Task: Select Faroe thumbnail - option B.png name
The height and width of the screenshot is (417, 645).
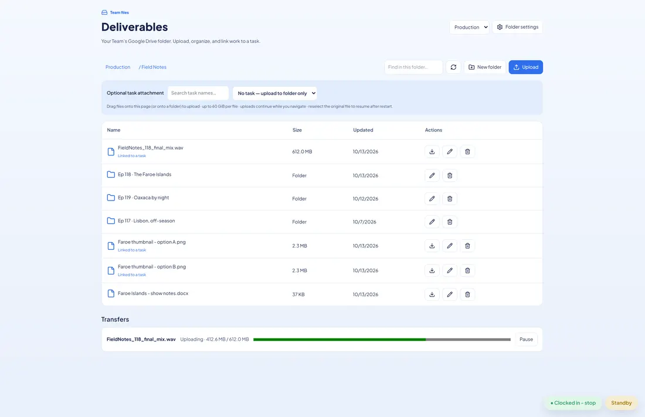Action: click(x=152, y=267)
